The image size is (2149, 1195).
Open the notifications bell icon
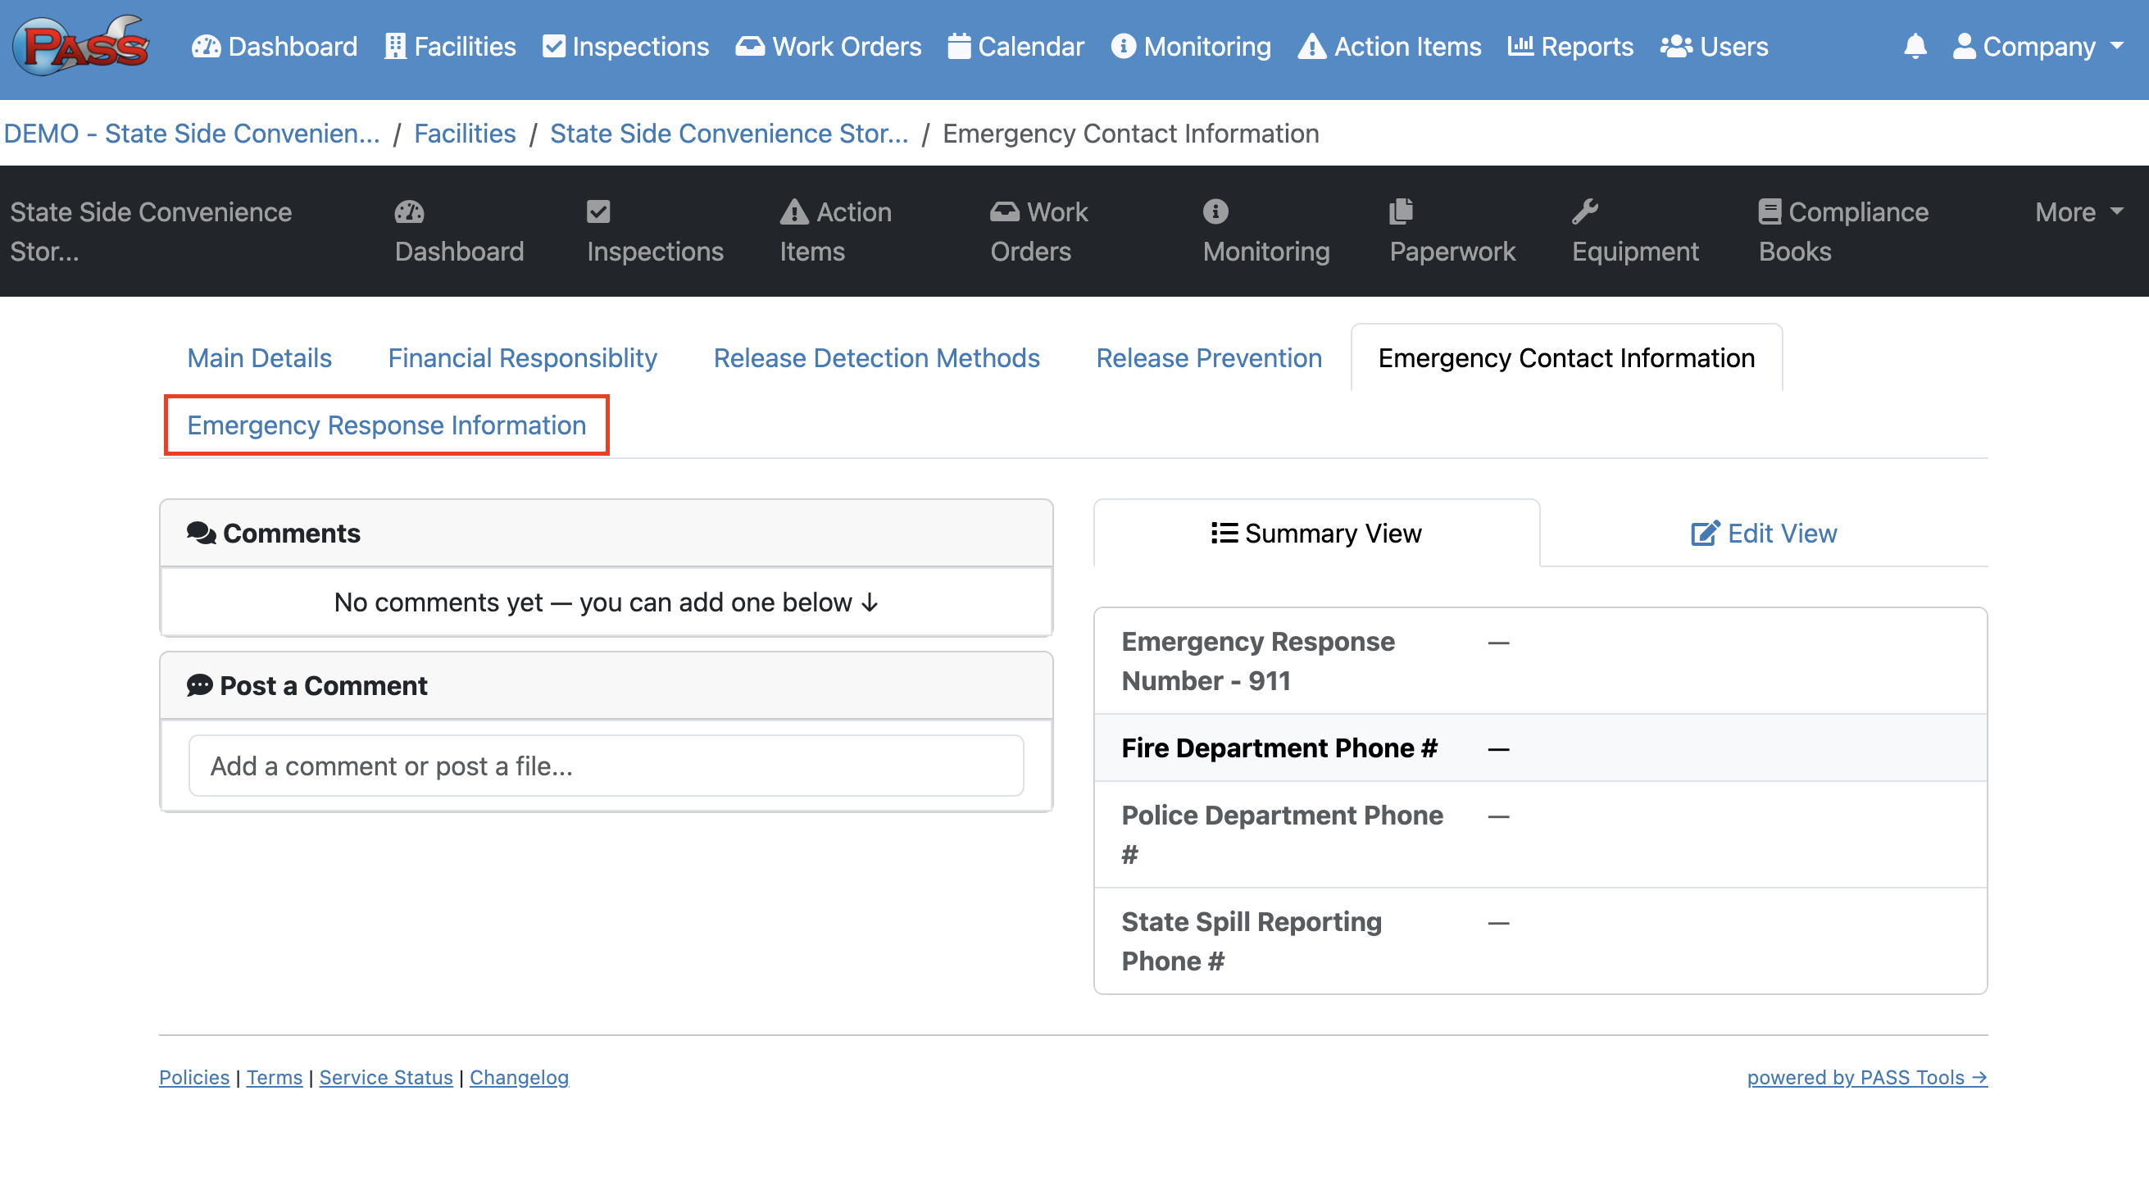click(x=1915, y=47)
